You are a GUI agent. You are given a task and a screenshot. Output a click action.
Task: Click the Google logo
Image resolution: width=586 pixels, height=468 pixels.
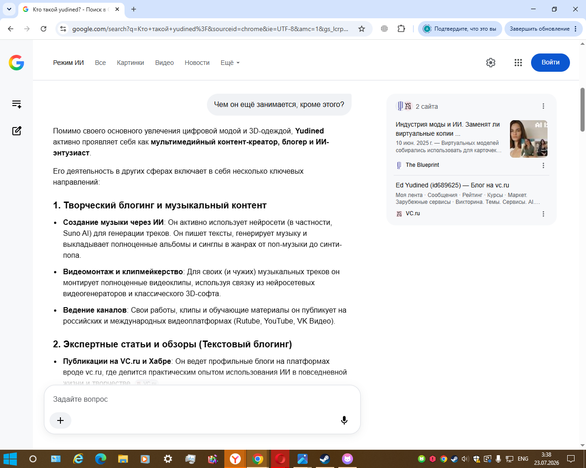[16, 63]
